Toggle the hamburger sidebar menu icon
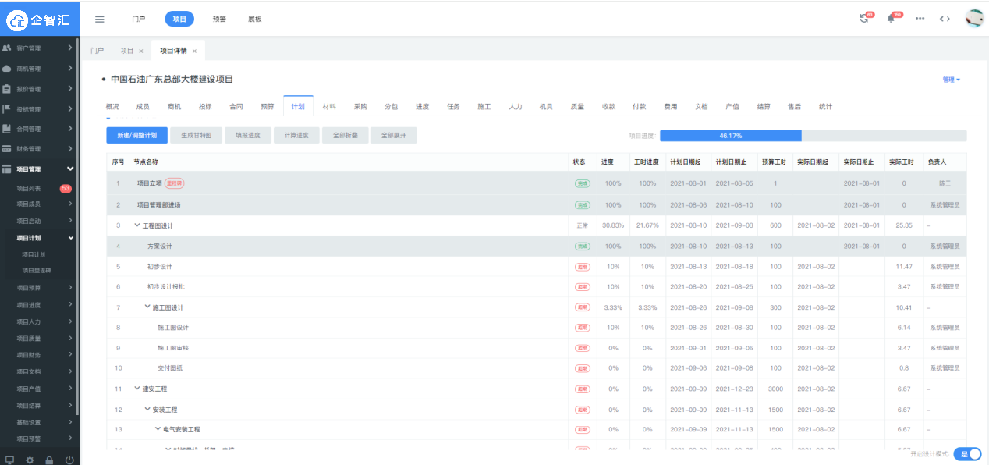This screenshot has height=465, width=989. click(99, 19)
